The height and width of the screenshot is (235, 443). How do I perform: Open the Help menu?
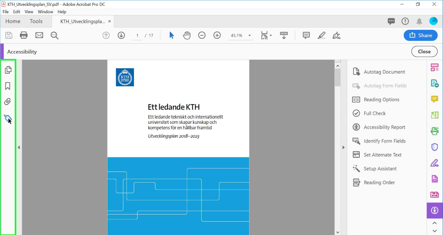click(x=62, y=12)
